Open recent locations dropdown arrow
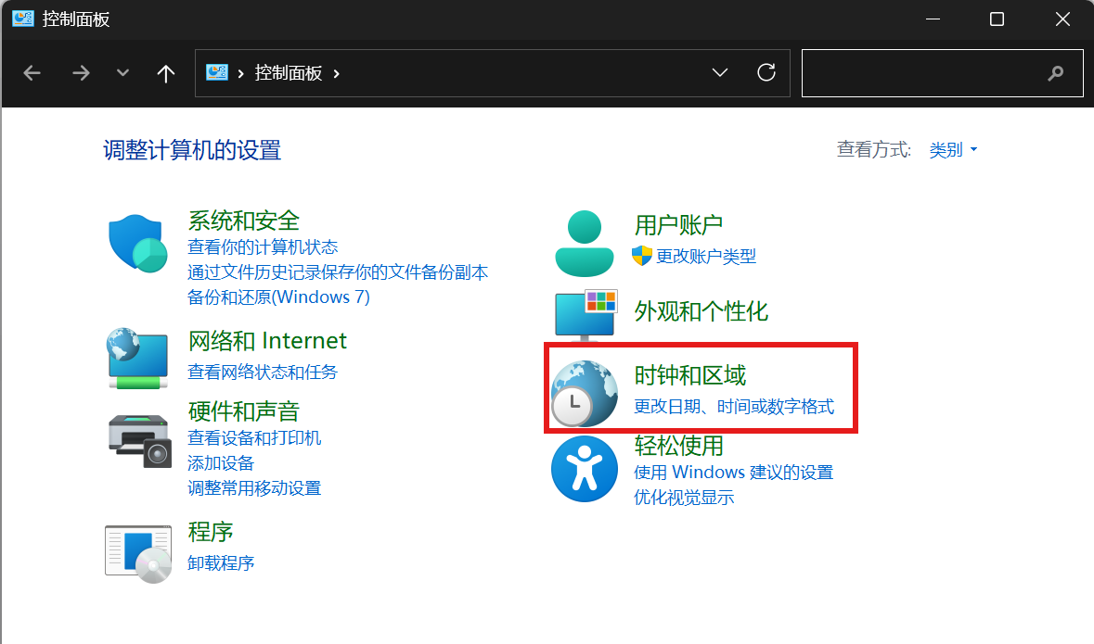 122,72
